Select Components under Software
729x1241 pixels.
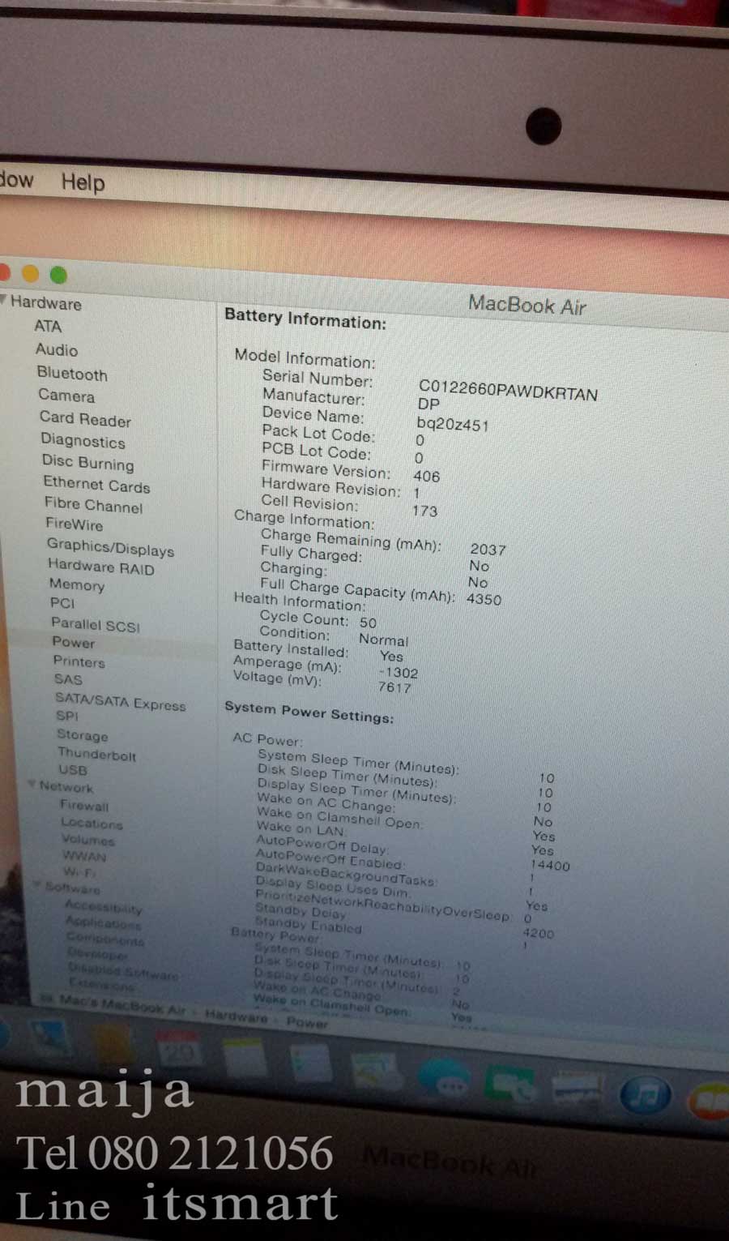(x=105, y=940)
